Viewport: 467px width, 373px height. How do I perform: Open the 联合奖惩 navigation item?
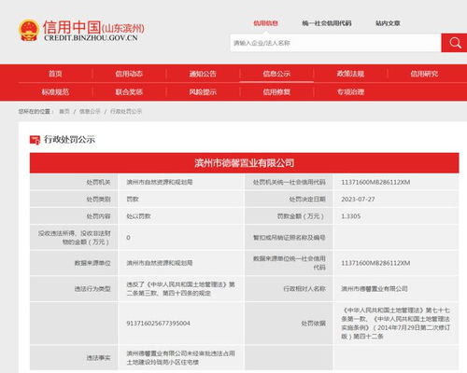click(x=129, y=91)
